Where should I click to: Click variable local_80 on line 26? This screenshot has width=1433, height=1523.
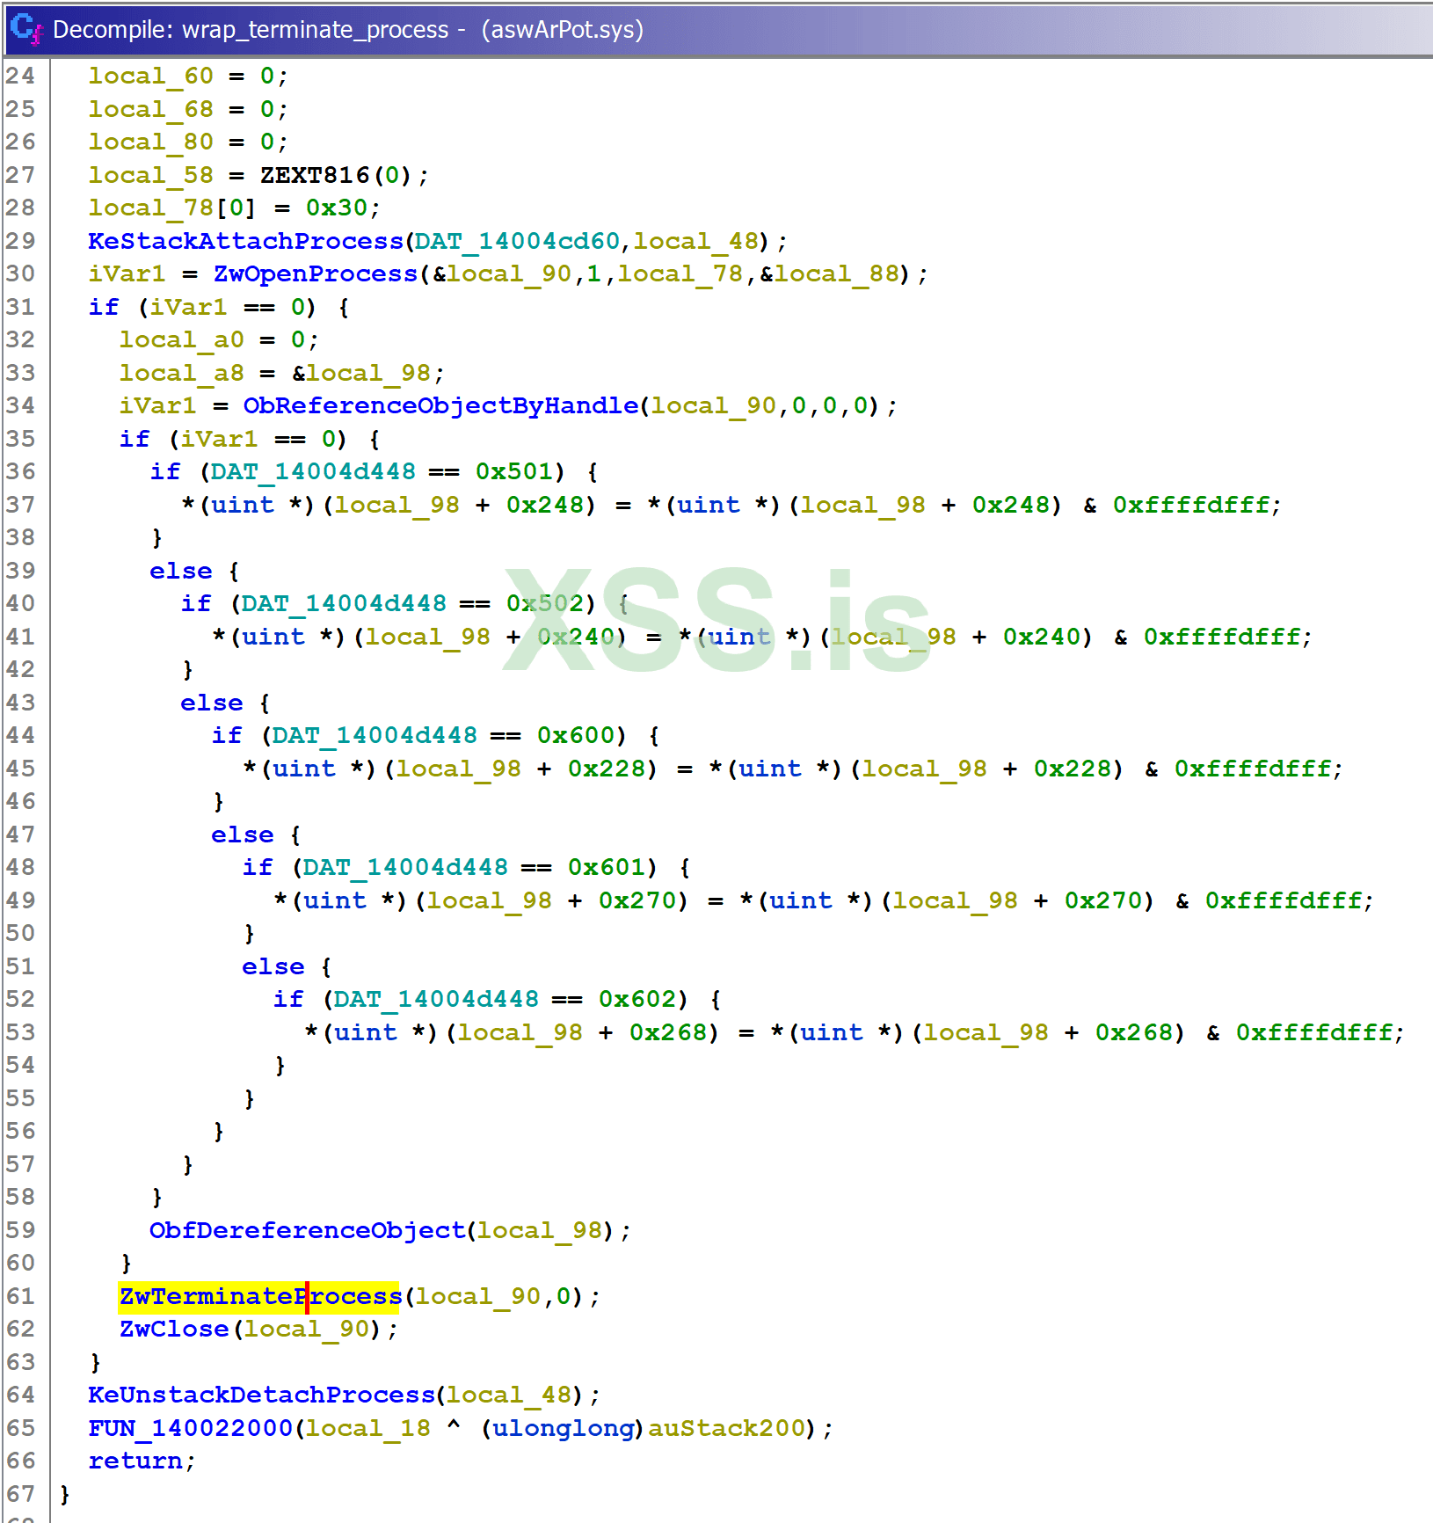(150, 142)
